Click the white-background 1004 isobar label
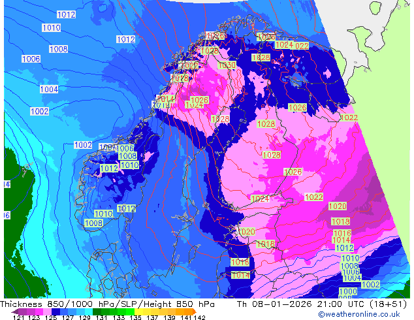The image size is (414, 320). click(49, 89)
